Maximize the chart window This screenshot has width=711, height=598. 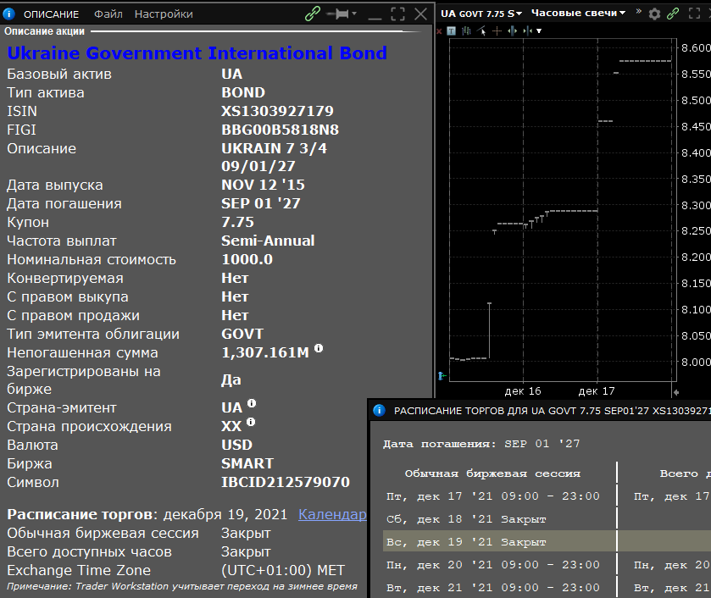[x=694, y=14]
